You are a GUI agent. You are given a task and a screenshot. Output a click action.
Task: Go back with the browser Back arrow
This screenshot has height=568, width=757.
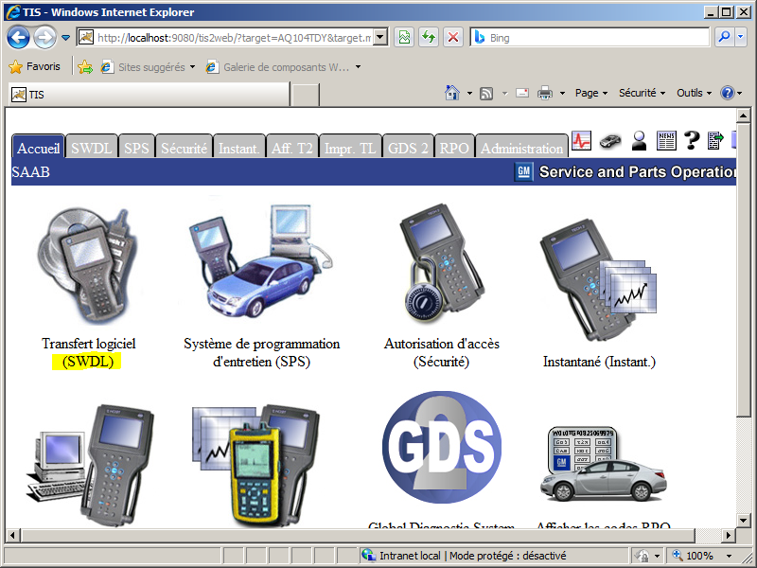click(18, 37)
